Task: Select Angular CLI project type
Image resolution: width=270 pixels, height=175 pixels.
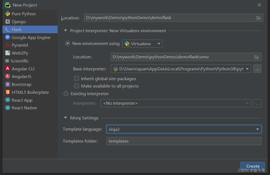Action: tap(30, 69)
